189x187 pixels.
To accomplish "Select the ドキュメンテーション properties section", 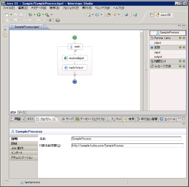I will click(24, 157).
